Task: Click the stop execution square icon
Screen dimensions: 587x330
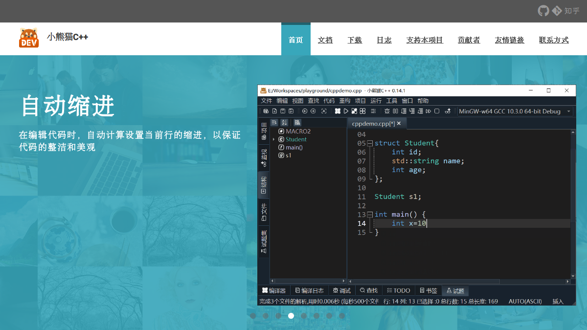Action: coord(437,111)
